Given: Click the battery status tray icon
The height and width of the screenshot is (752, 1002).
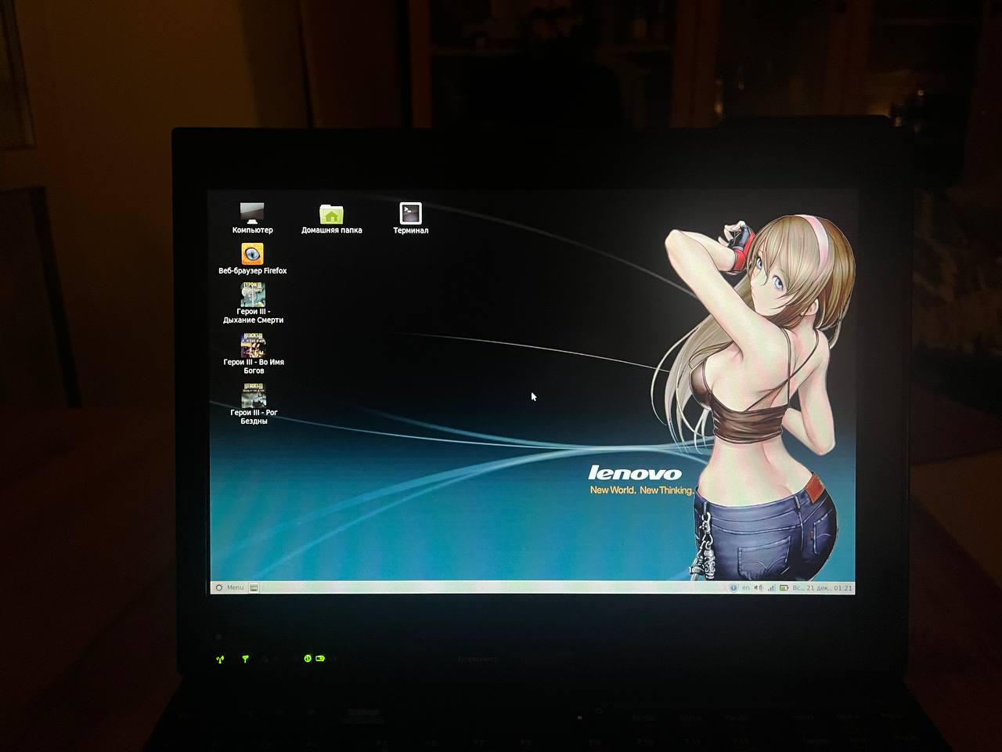Looking at the screenshot, I should [784, 587].
